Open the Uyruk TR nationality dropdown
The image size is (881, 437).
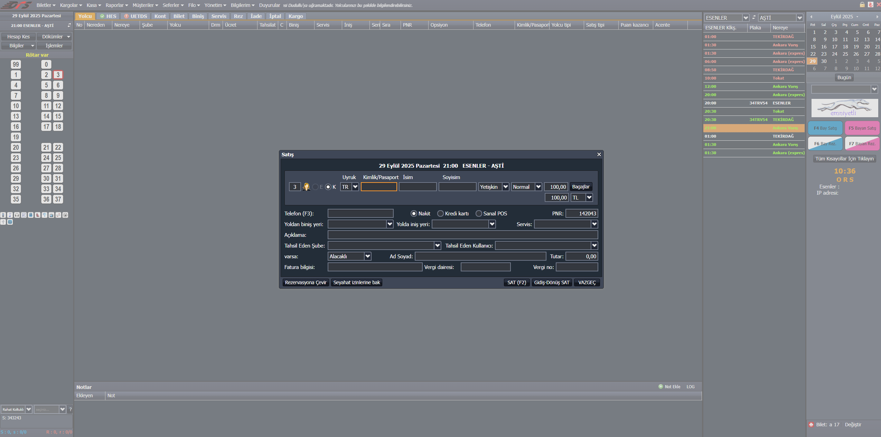[355, 187]
